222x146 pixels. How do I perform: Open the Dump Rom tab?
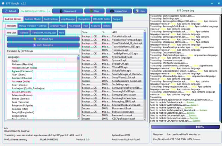pyautogui.click(x=84, y=19)
